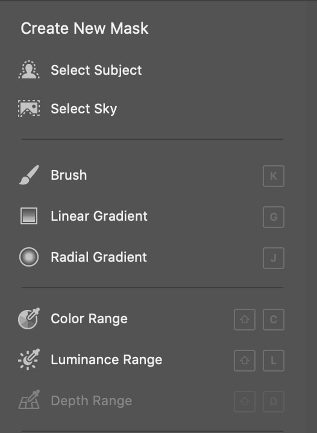
Task: Click the Linear Gradient square icon
Action: click(29, 216)
